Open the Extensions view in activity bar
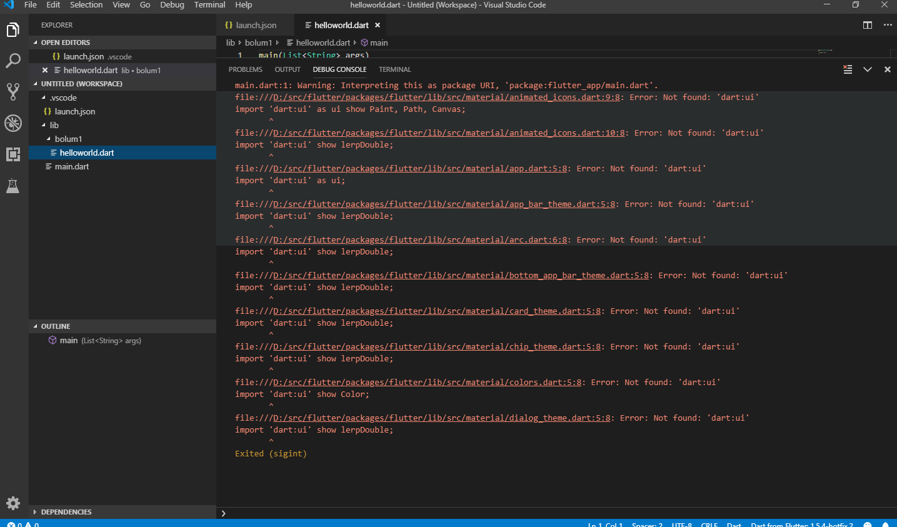 click(x=13, y=154)
